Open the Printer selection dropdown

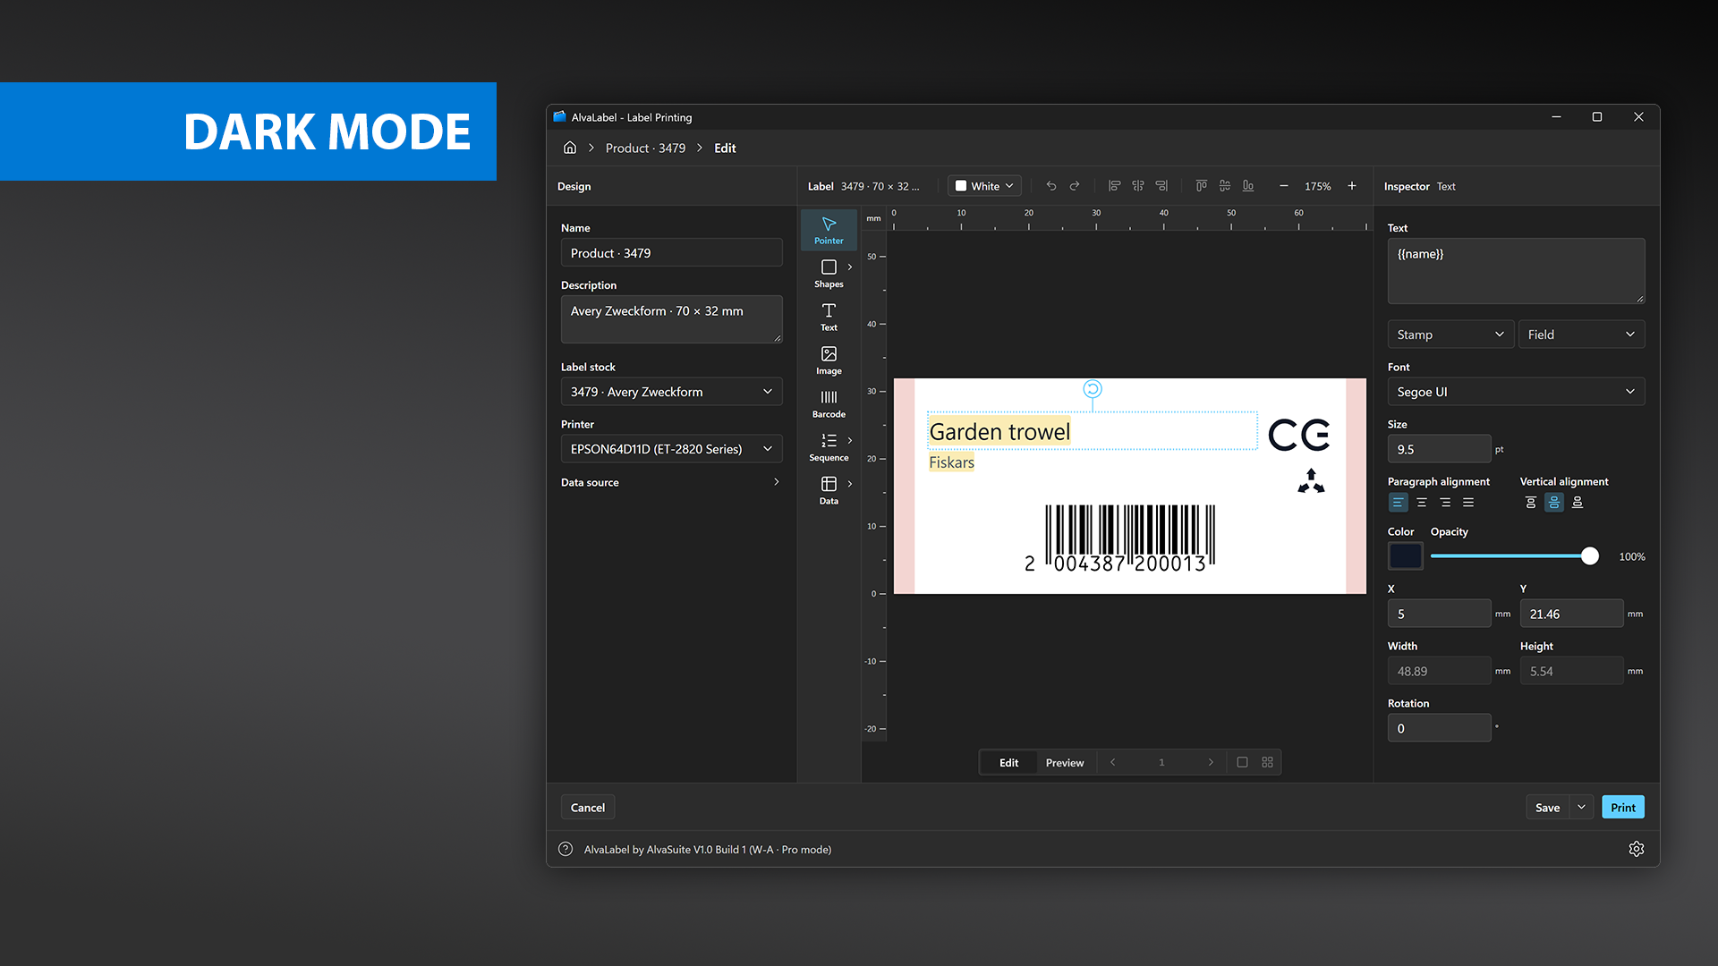[x=671, y=449]
